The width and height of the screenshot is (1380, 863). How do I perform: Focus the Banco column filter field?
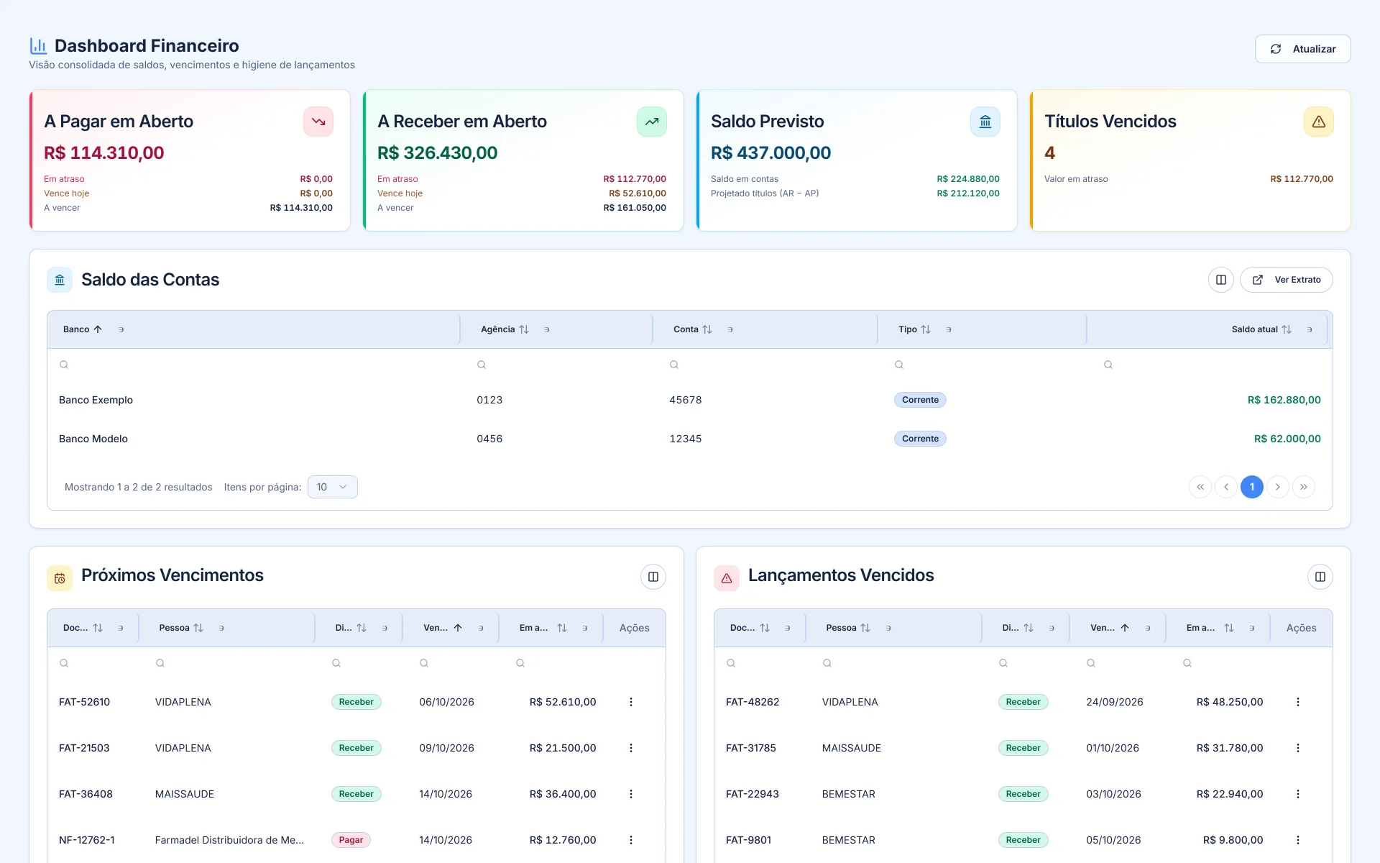(x=255, y=365)
